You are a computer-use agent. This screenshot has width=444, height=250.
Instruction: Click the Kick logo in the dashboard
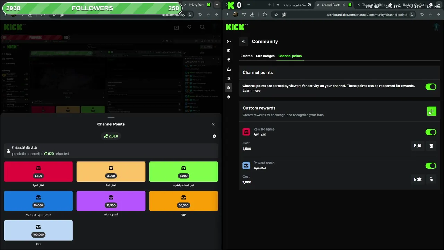(x=237, y=27)
